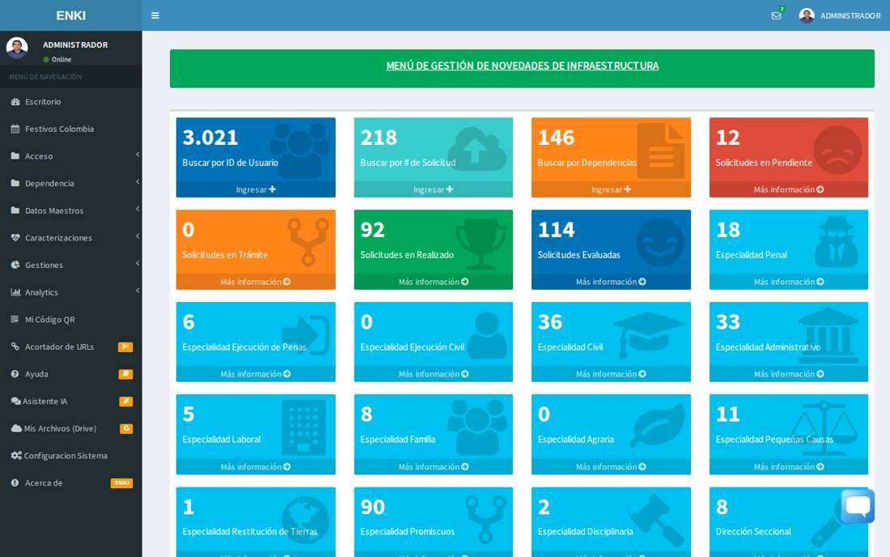Image resolution: width=890 pixels, height=557 pixels.
Task: Open Escritorio in the navigation menu
Action: [71, 102]
